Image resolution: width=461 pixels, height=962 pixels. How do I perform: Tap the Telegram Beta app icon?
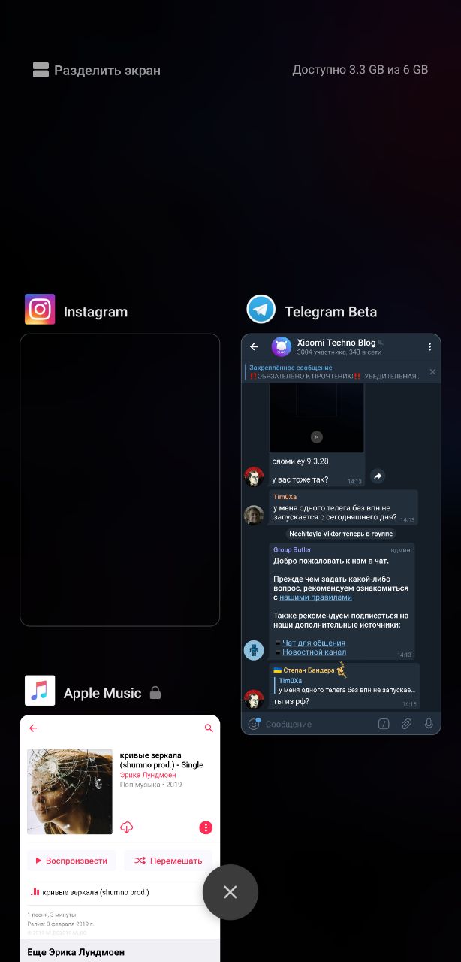[261, 309]
